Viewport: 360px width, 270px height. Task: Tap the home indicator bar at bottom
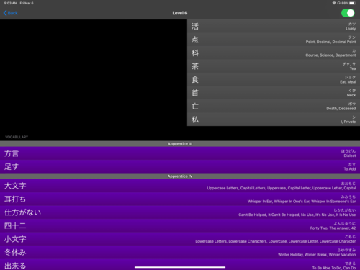[x=180, y=267]
